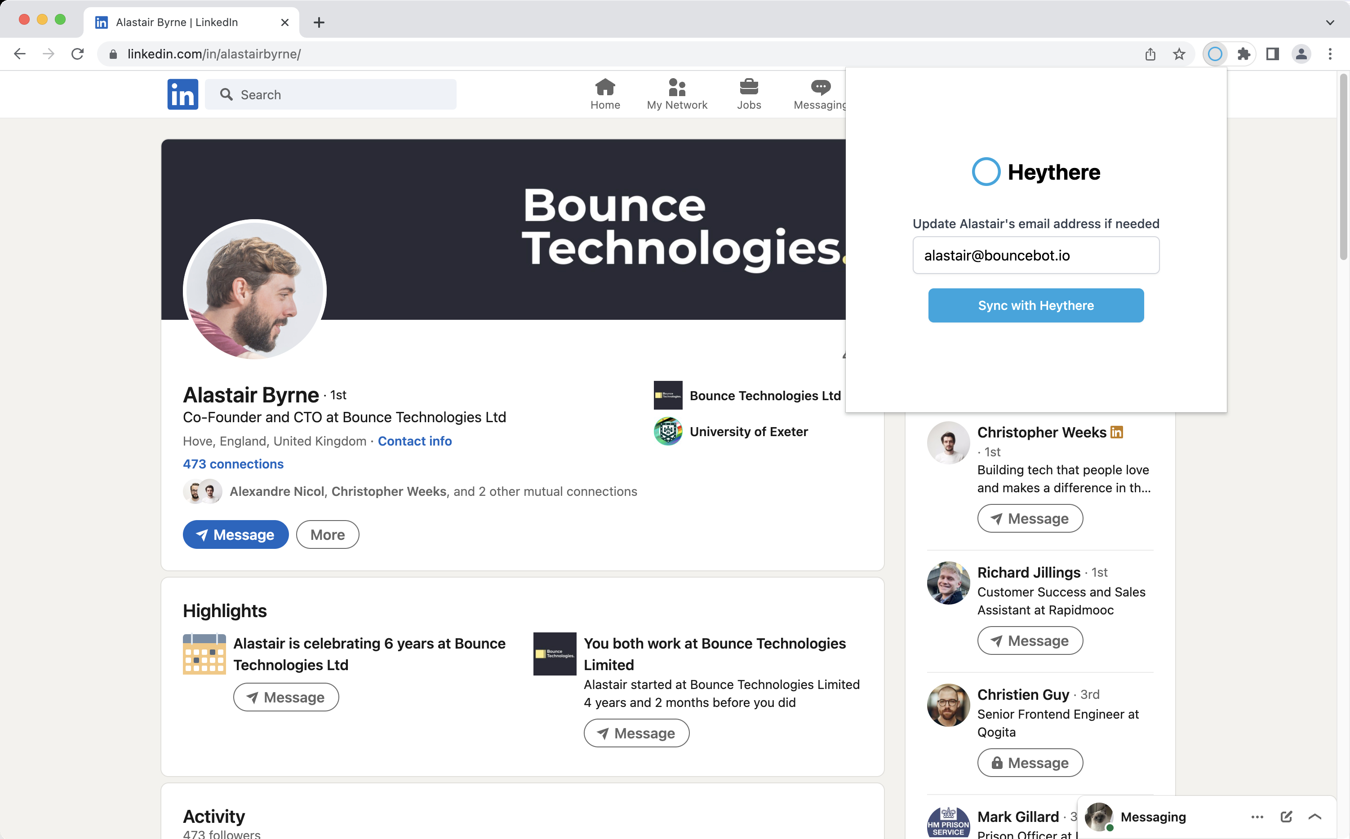Open Chrome three-dot menu
1350x839 pixels.
coord(1330,54)
